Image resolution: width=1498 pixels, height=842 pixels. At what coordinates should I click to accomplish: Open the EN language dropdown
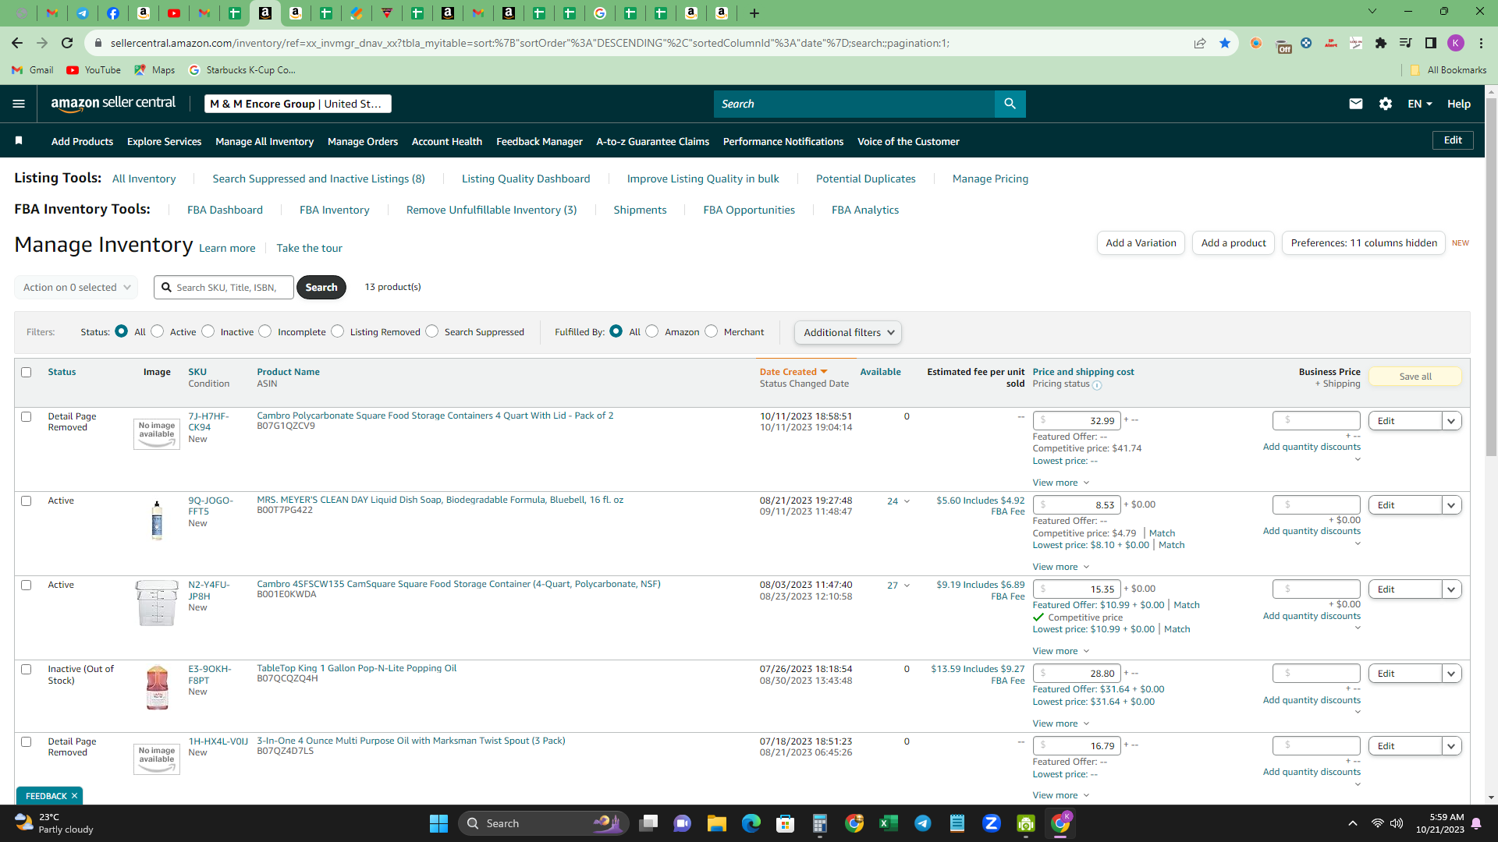pyautogui.click(x=1420, y=104)
